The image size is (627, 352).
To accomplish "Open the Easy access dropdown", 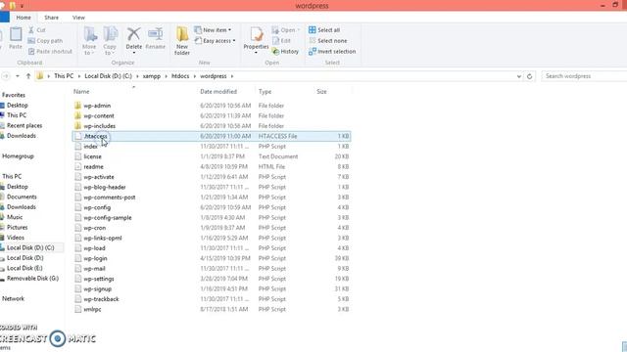I will click(x=216, y=41).
